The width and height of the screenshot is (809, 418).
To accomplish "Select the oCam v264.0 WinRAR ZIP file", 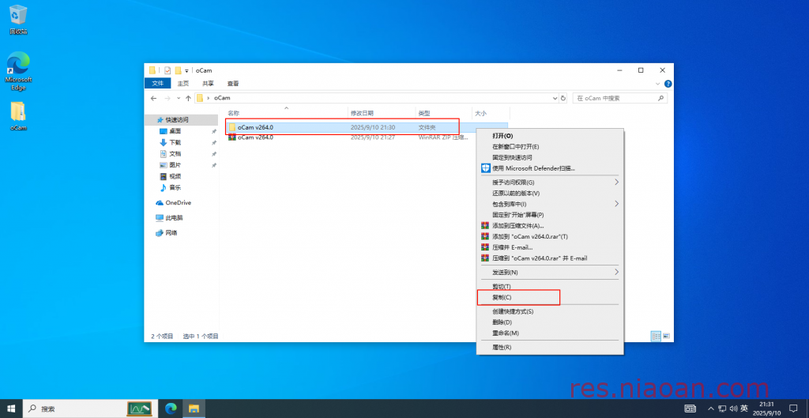I will [367, 137].
